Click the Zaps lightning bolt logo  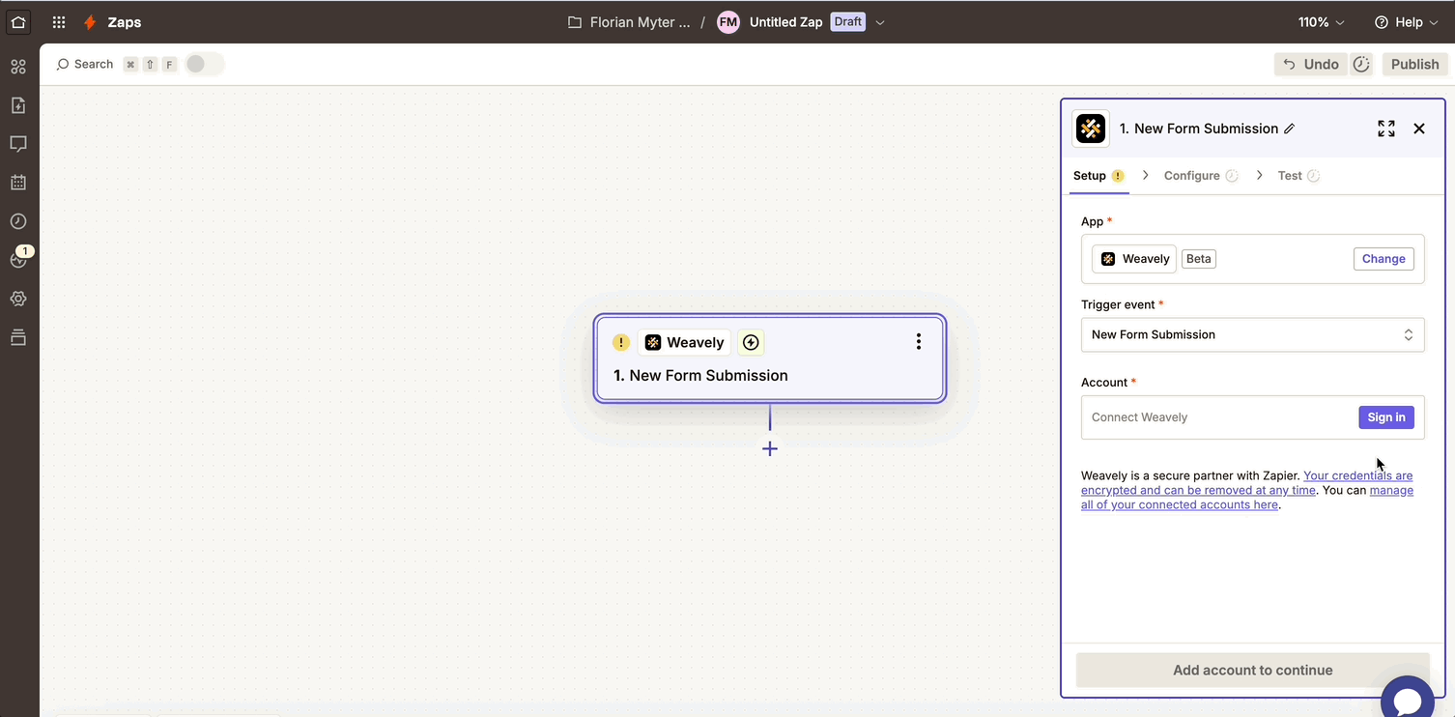click(91, 22)
